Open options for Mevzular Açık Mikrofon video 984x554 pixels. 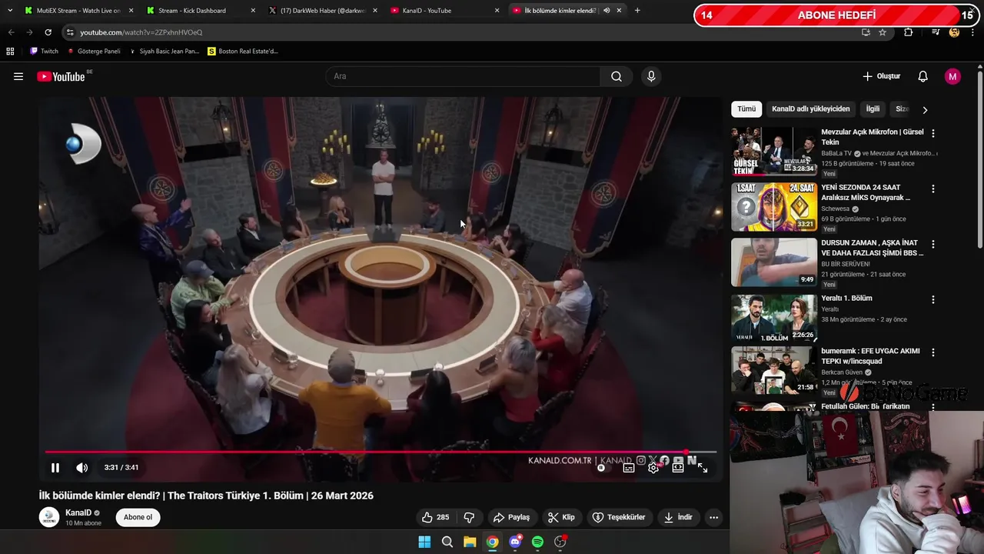[x=933, y=133]
